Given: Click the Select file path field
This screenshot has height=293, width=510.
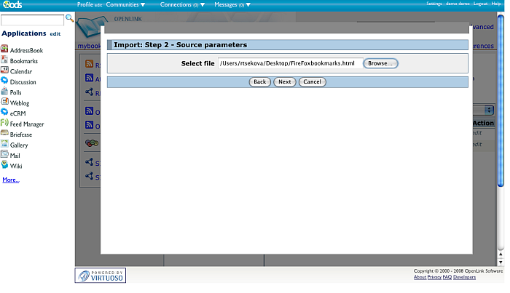Looking at the screenshot, I should [289, 63].
